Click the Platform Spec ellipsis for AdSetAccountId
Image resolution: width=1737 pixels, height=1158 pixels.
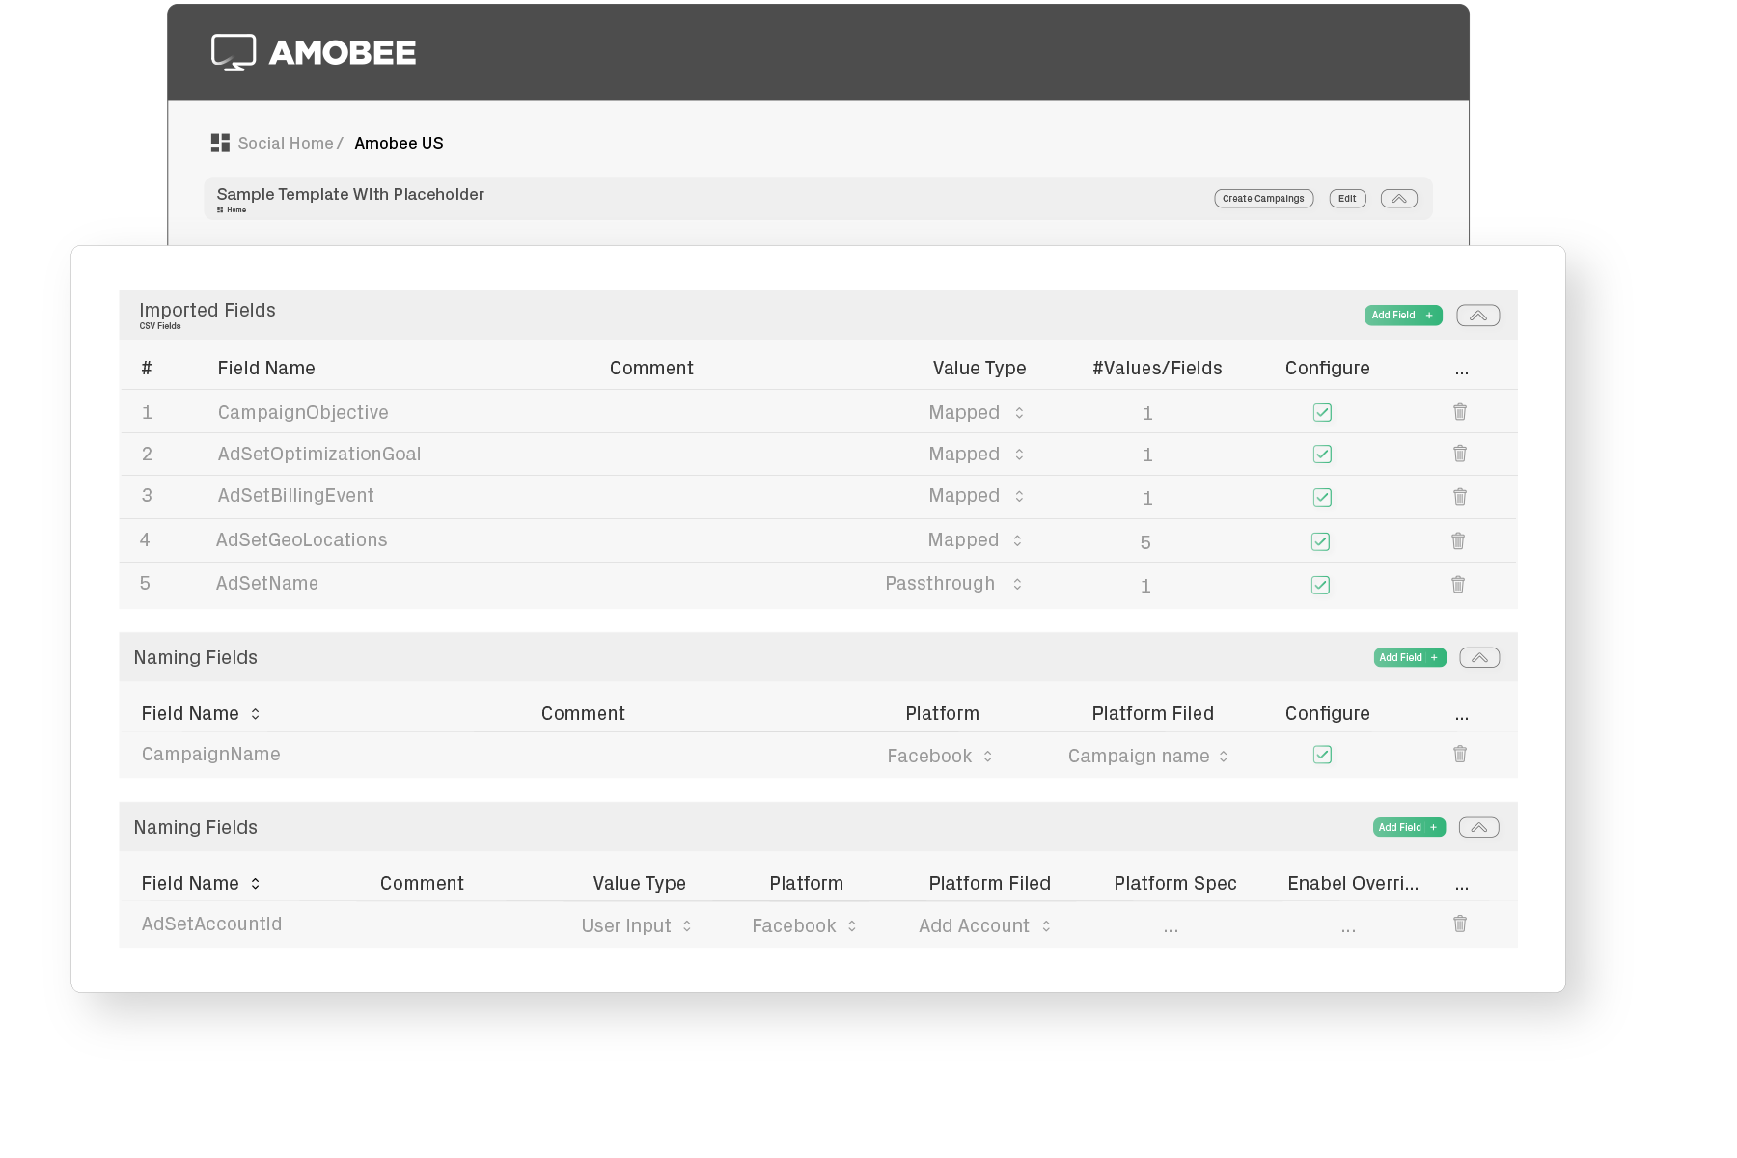pos(1171,928)
